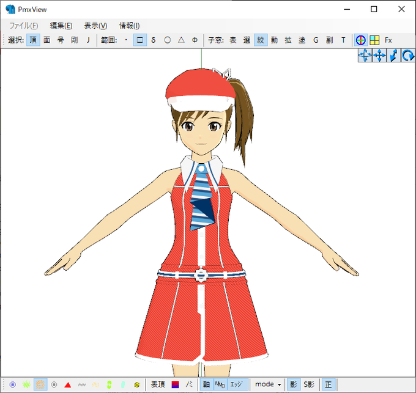Maximize the PmxView window
This screenshot has width=416, height=393.
pyautogui.click(x=374, y=9)
